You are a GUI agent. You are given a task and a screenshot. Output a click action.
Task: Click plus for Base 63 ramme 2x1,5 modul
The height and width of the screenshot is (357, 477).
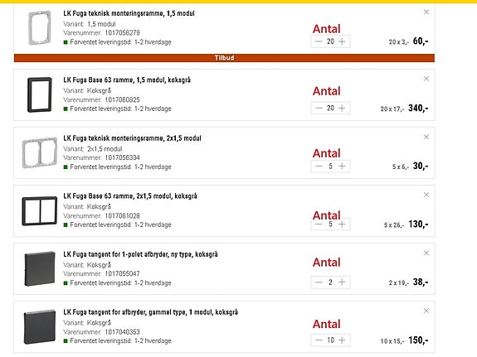pos(342,224)
